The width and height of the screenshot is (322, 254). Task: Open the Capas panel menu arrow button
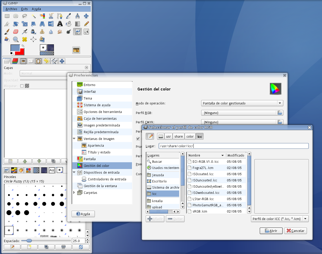coord(87,68)
